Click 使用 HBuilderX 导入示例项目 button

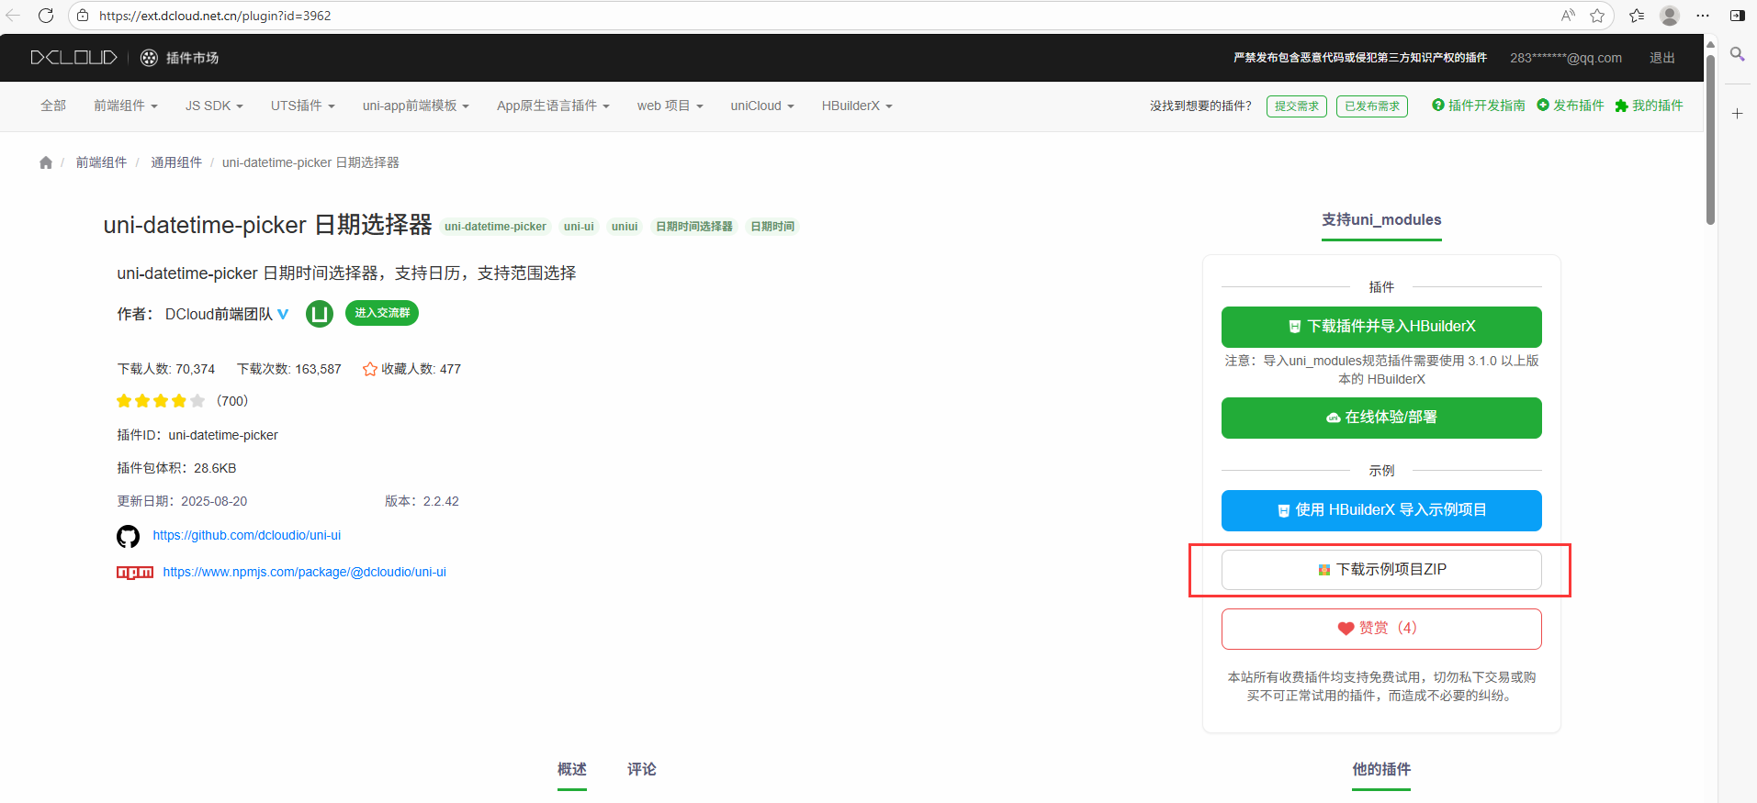(1381, 510)
